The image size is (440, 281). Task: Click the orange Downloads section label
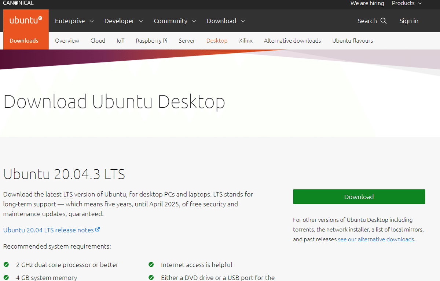point(24,41)
